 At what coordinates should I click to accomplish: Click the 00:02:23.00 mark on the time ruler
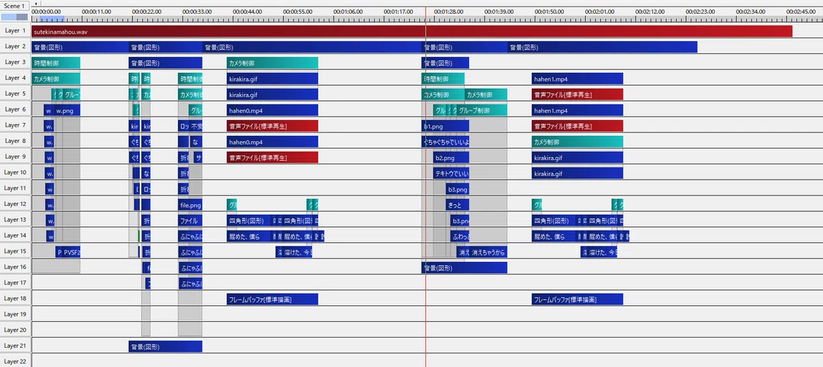click(701, 12)
